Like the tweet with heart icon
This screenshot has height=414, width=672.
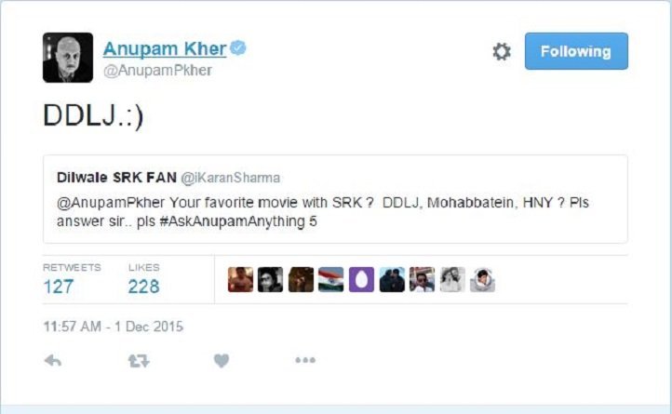click(222, 361)
